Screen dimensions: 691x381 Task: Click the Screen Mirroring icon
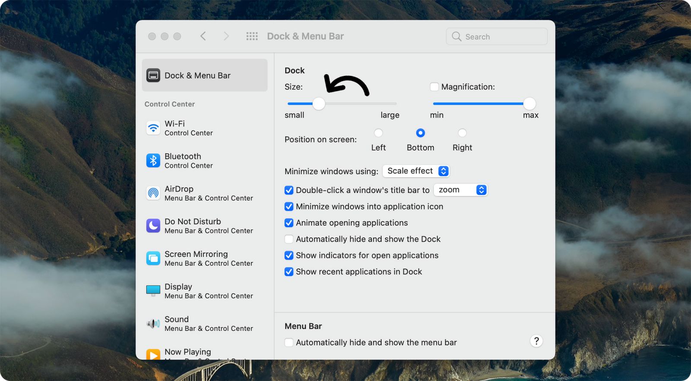click(x=153, y=259)
